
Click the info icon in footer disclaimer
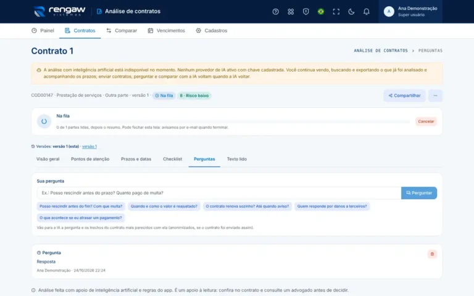[33, 290]
